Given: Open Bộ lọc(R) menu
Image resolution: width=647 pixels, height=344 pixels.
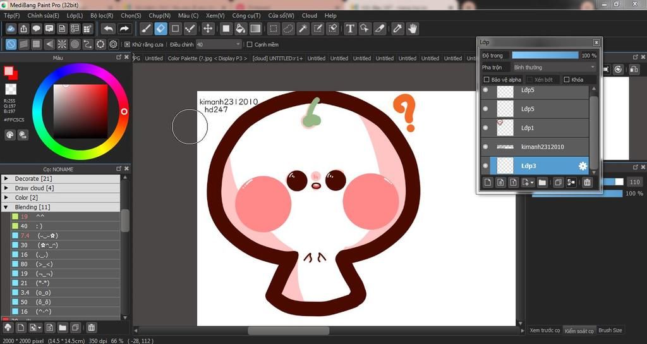Looking at the screenshot, I should [x=102, y=15].
